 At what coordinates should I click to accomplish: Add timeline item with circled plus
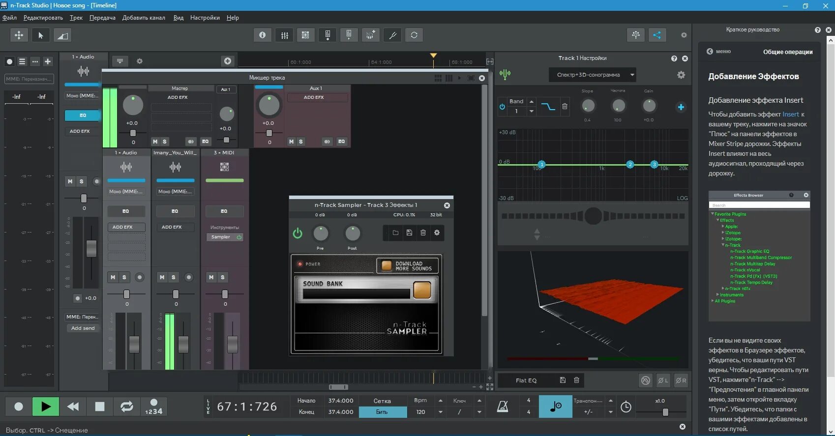click(227, 61)
